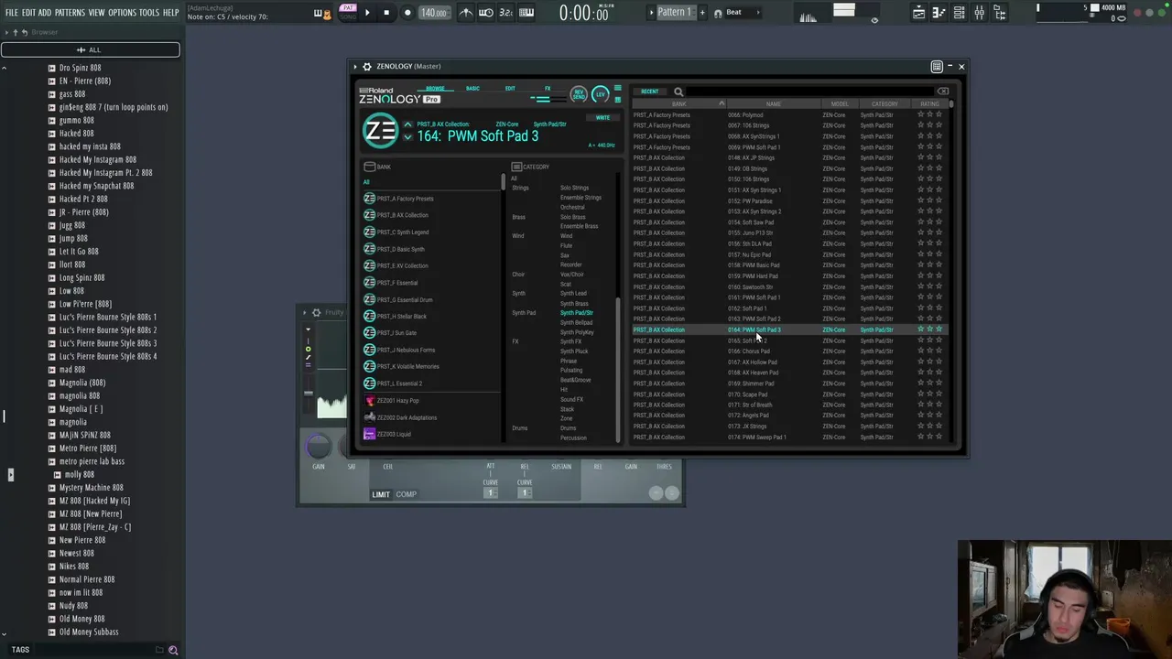Select the ZEZ001 Hazy Pop bank

point(397,401)
